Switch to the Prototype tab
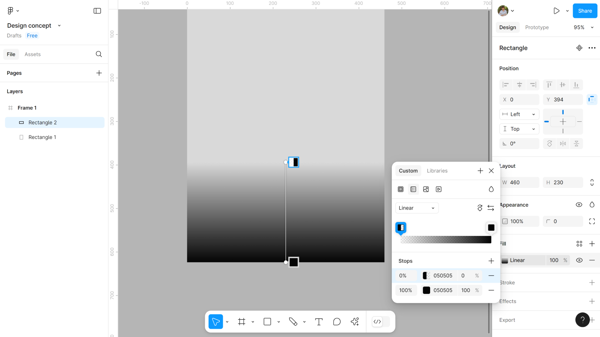The image size is (600, 337). coord(537,27)
